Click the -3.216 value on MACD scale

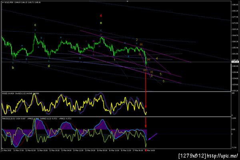pyautogui.click(x=234, y=148)
